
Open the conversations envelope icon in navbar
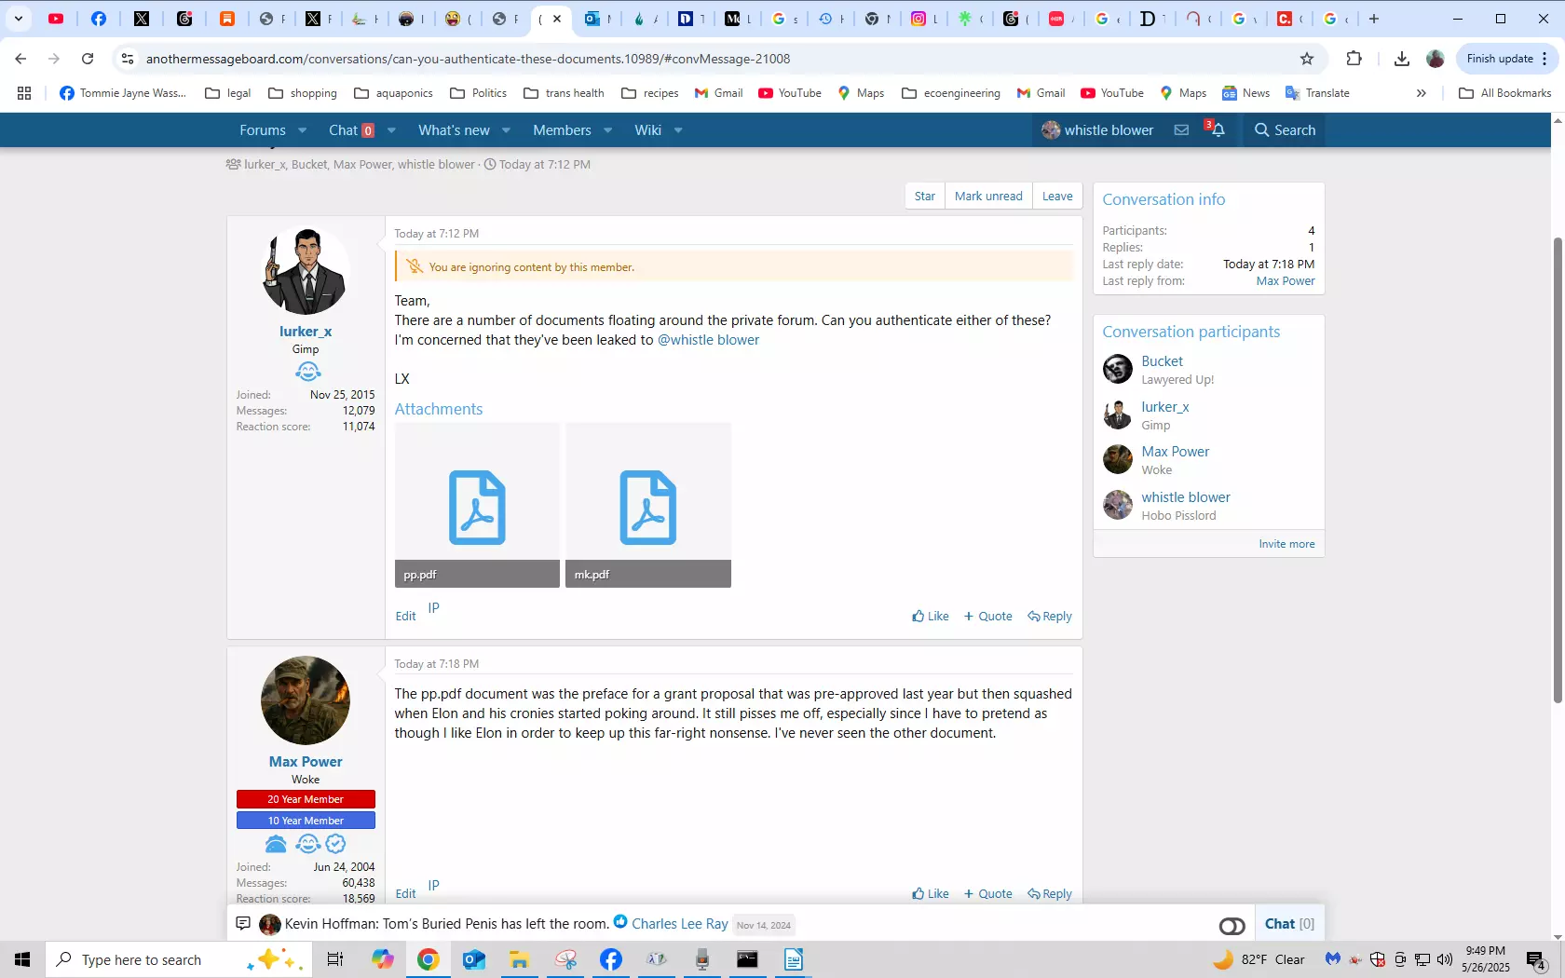click(1181, 130)
